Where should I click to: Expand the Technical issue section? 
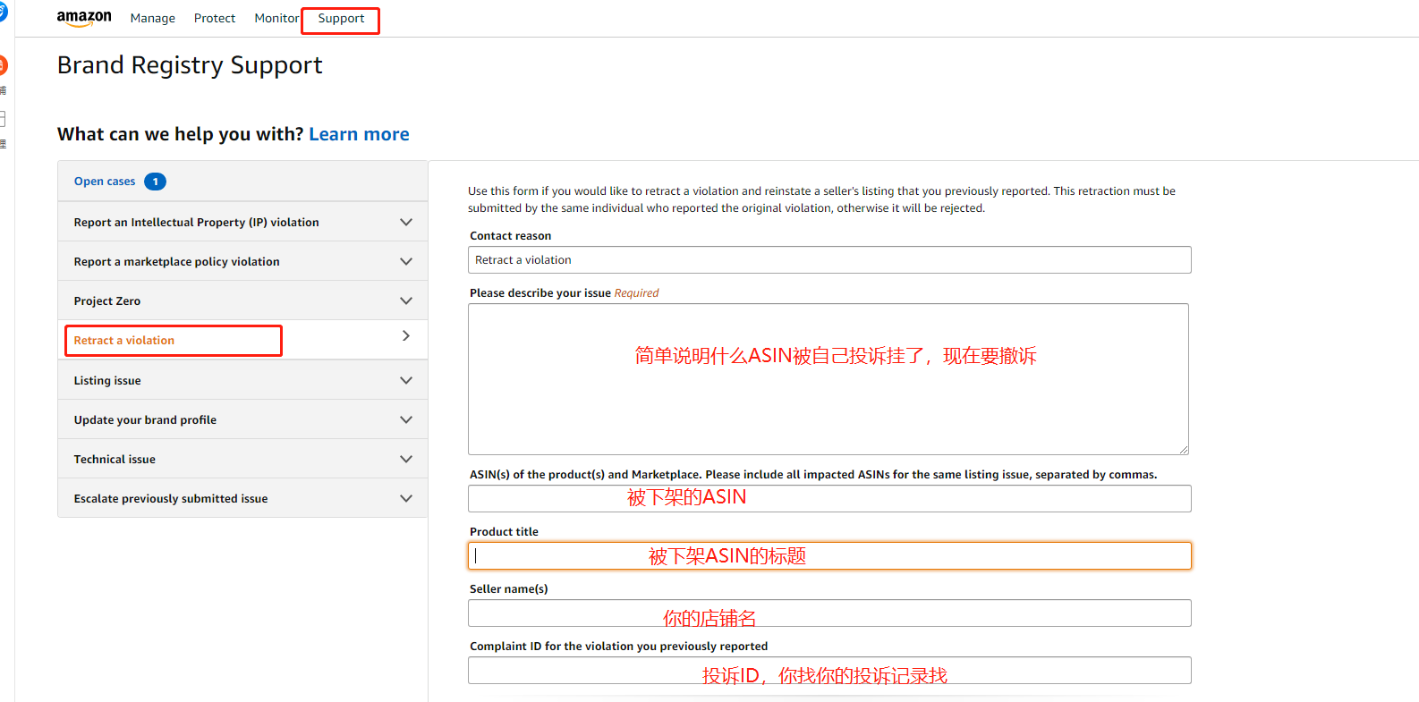(242, 459)
